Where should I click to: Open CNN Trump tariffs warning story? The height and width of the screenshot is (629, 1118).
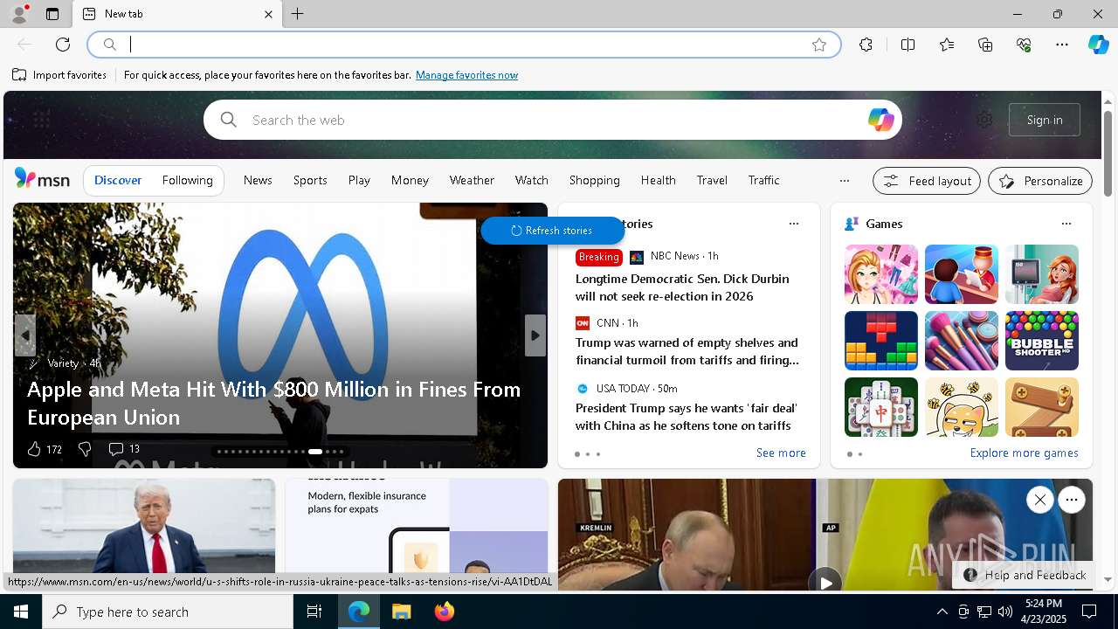click(687, 351)
